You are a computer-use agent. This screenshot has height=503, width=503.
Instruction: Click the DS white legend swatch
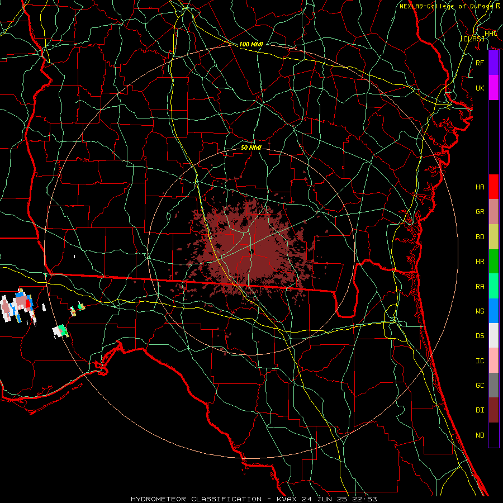click(493, 335)
